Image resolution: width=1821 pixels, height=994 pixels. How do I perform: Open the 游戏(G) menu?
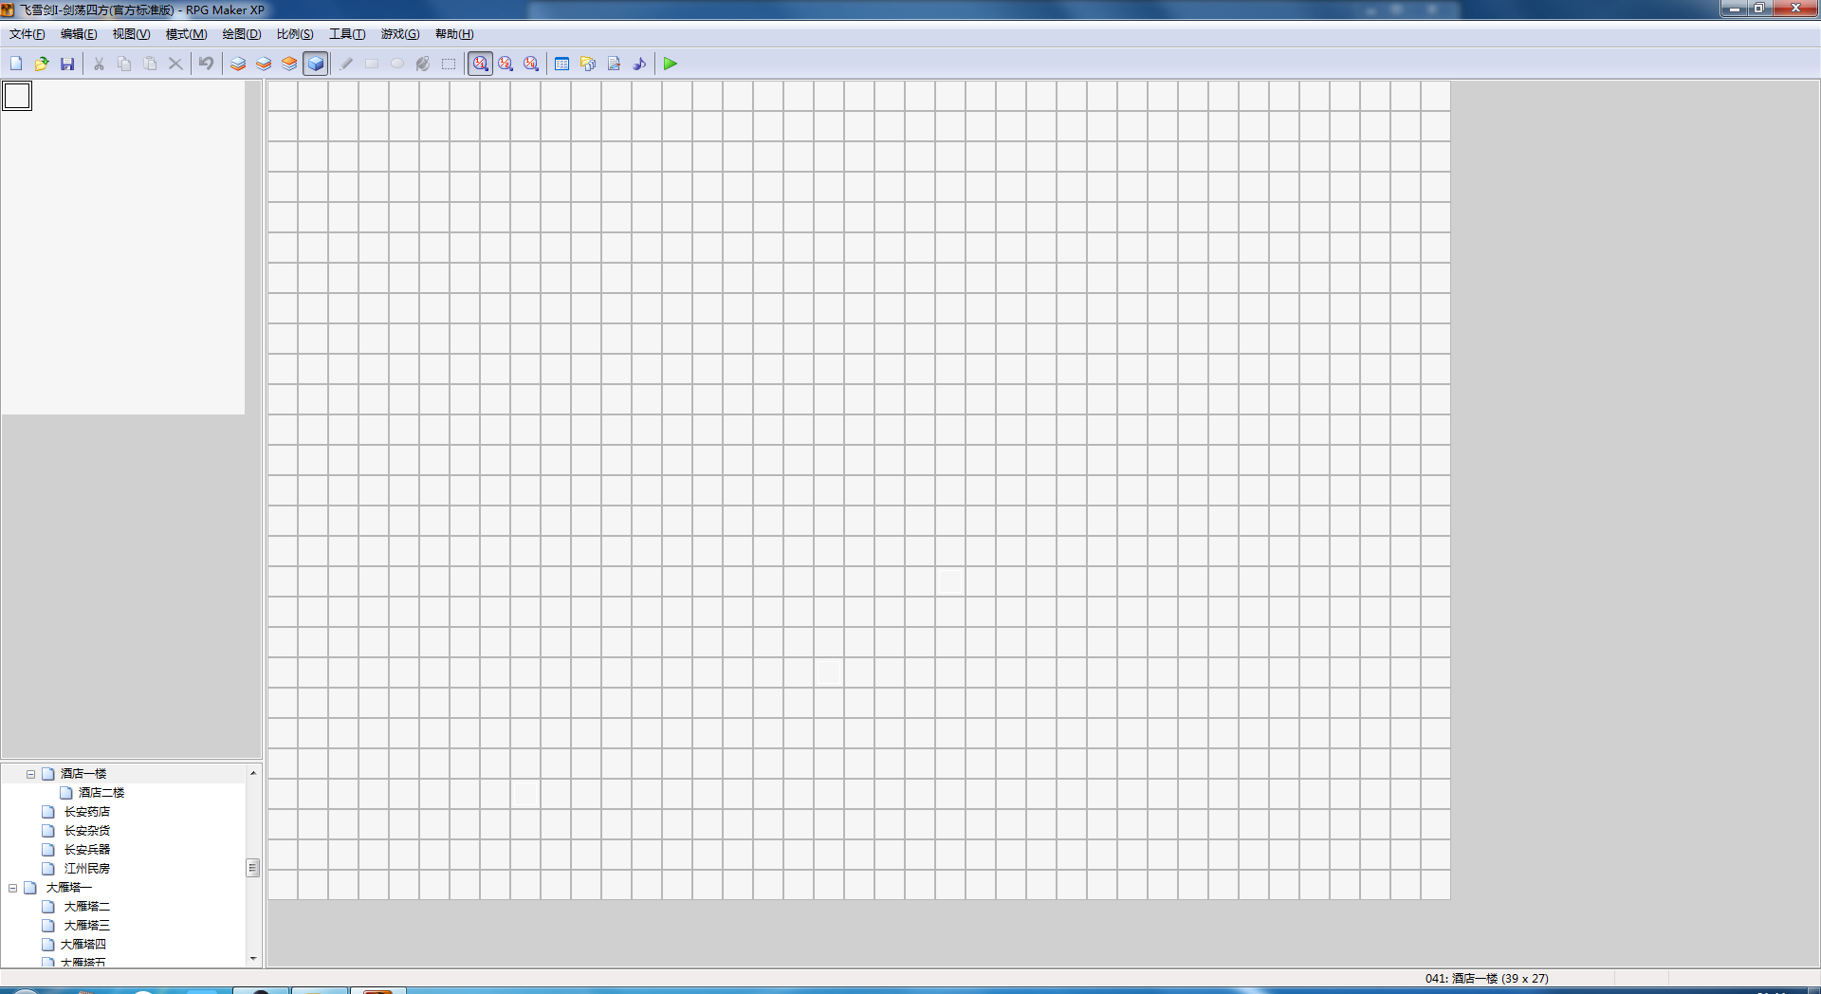tap(400, 34)
